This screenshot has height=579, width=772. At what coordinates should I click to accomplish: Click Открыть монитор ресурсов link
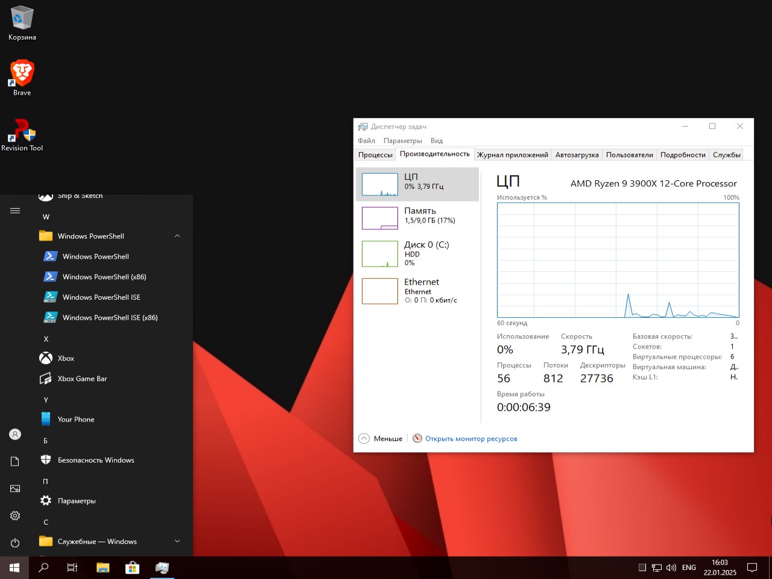(471, 438)
